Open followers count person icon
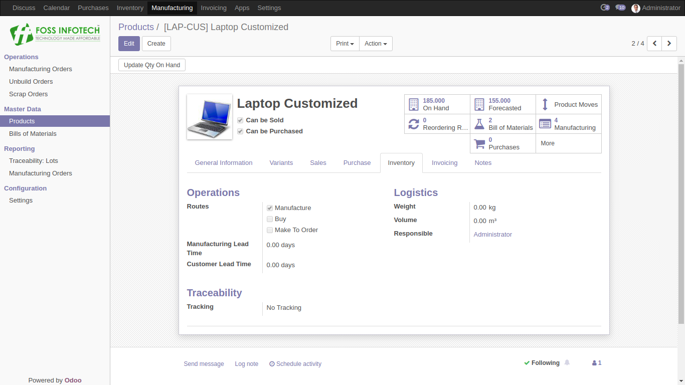685x385 pixels. (x=597, y=363)
